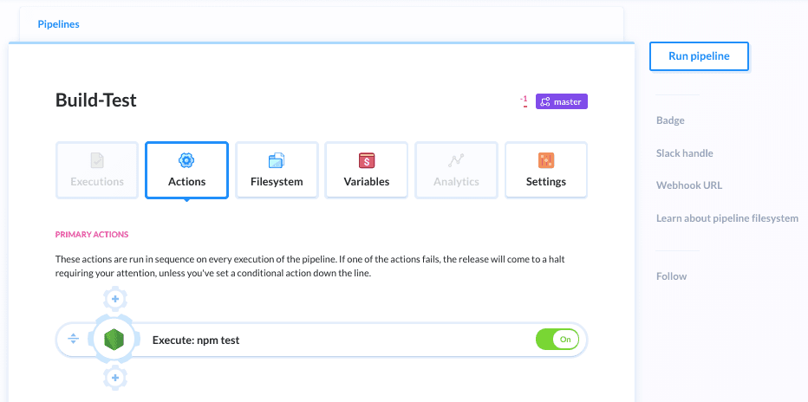808x402 pixels.
Task: Click the Settings orange icon
Action: tap(546, 160)
